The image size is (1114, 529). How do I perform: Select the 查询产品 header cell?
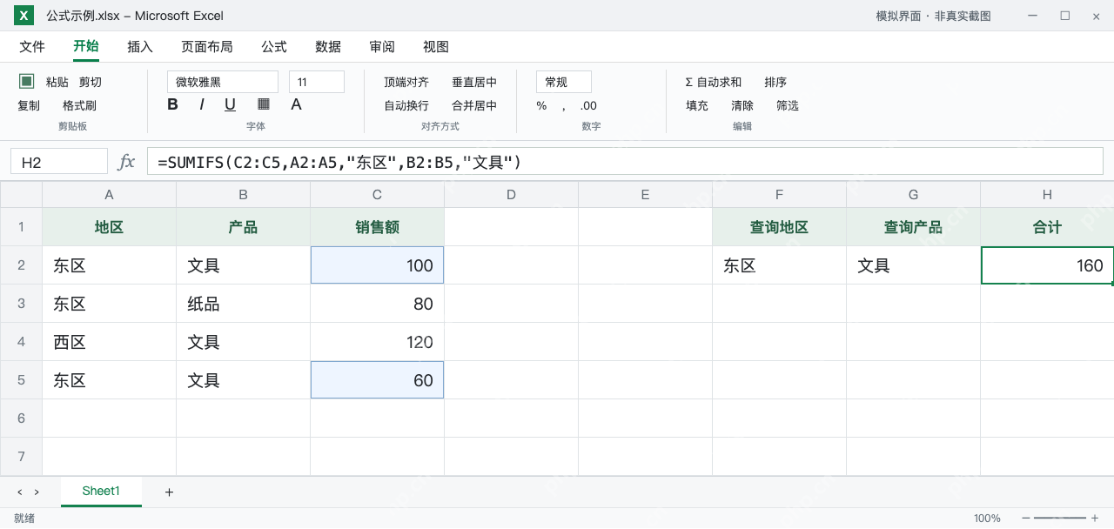point(913,227)
